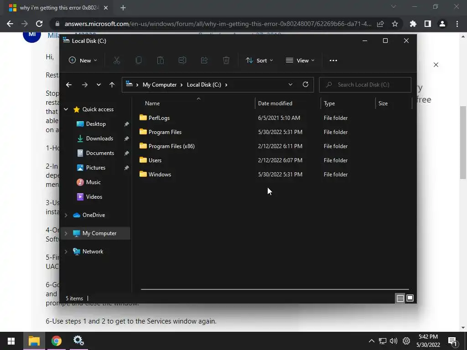The height and width of the screenshot is (350, 467).
Task: Expand the OneDrive tree node
Action: coord(66,215)
